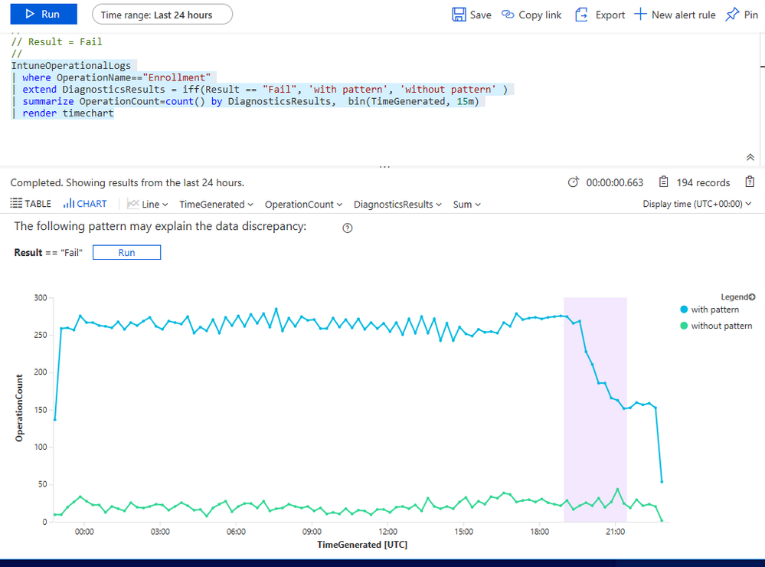Click the 'render timechart' query line
This screenshot has height=567, width=765.
point(68,113)
